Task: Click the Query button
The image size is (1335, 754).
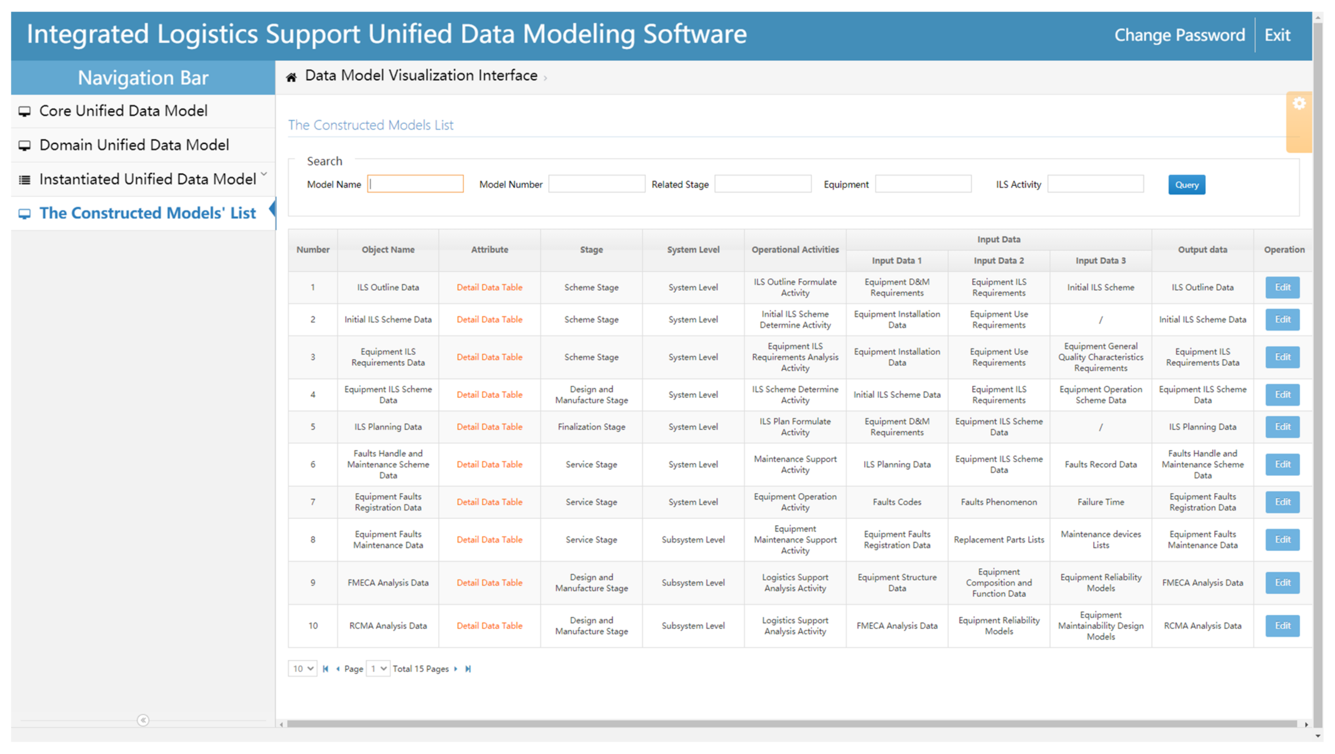Action: point(1186,184)
